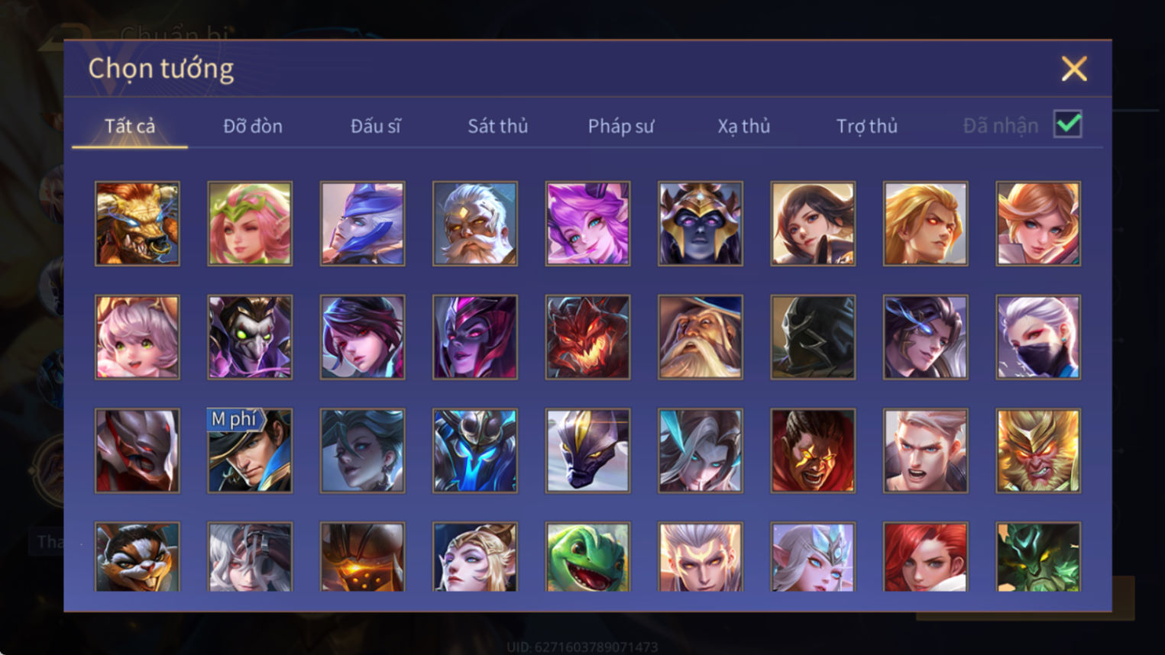Select the red-haired woman hero portrait
This screenshot has height=655, width=1165.
(x=925, y=557)
